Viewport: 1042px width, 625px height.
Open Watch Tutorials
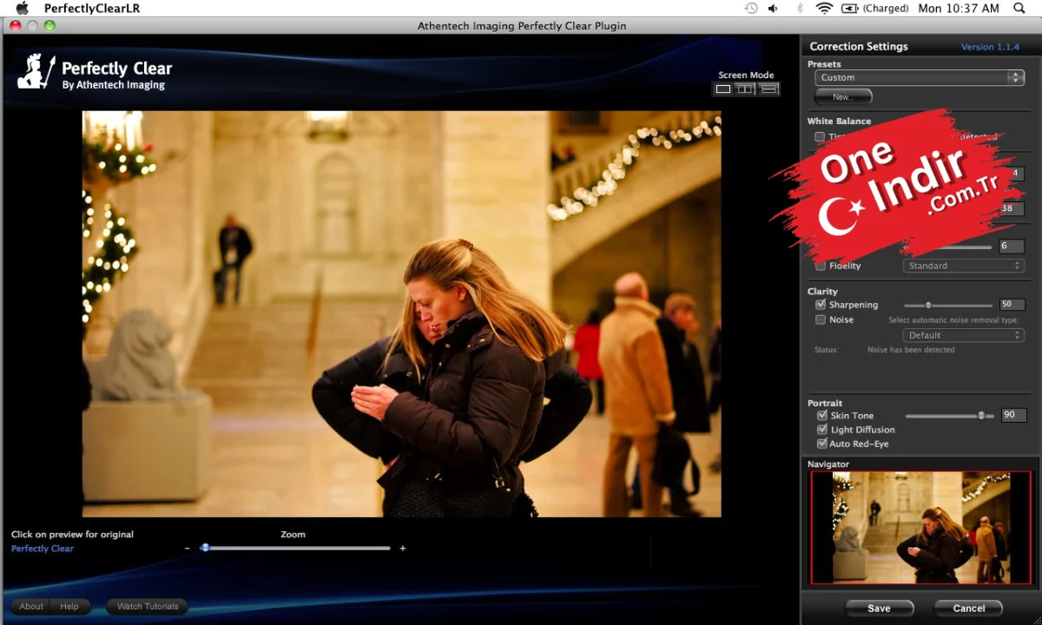click(x=148, y=607)
